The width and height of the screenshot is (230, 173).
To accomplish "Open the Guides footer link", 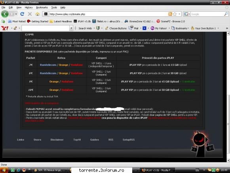I will tap(95, 140).
